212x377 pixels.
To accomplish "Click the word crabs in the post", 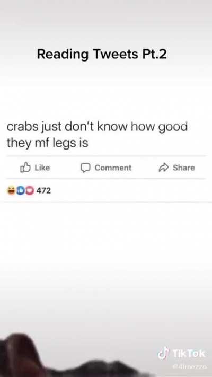I will (22, 127).
